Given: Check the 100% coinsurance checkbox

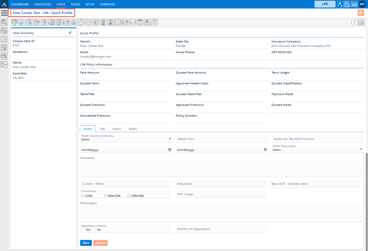Looking at the screenshot, I should (x=83, y=196).
